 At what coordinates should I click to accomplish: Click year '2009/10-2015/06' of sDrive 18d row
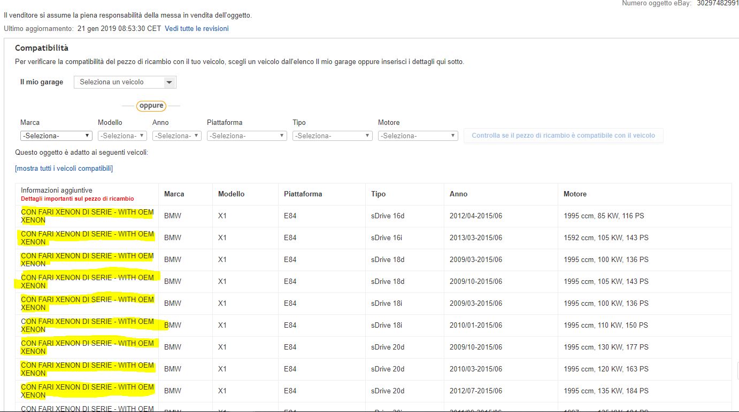point(476,282)
